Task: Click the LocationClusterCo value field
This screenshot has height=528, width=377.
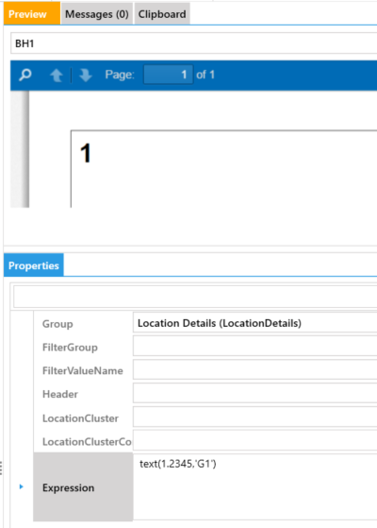Action: [x=255, y=440]
